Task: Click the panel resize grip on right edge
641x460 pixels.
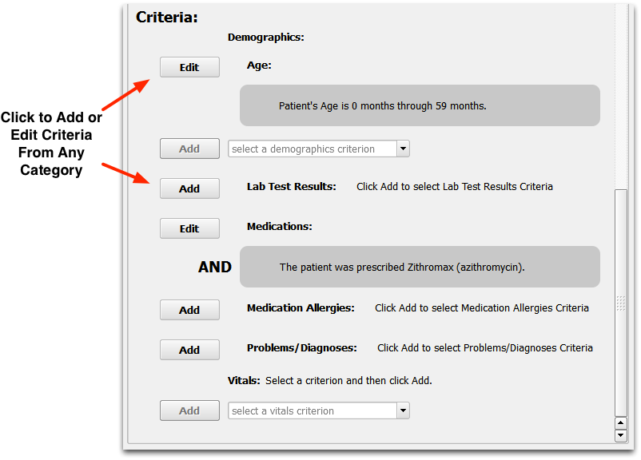Action: point(620,303)
